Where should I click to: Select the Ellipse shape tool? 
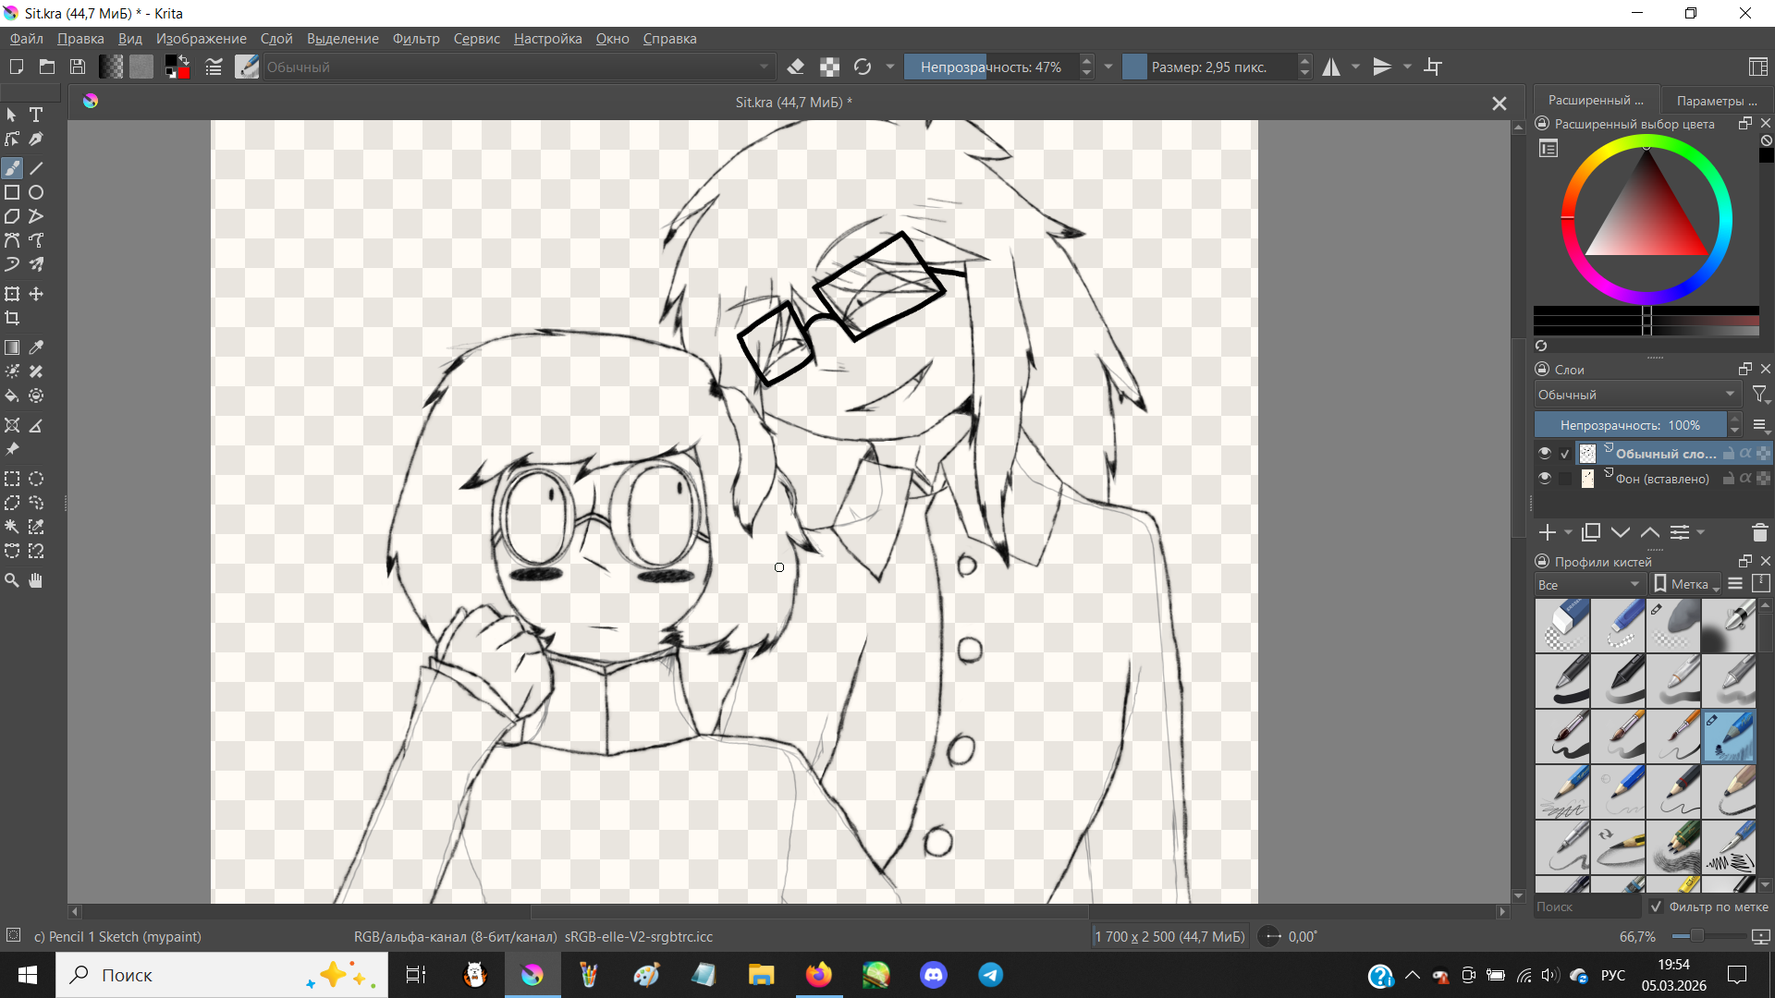tap(36, 192)
